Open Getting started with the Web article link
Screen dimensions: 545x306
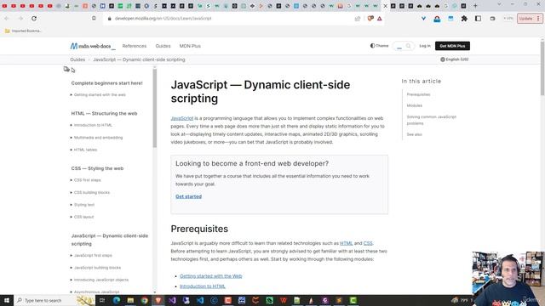tap(210, 276)
